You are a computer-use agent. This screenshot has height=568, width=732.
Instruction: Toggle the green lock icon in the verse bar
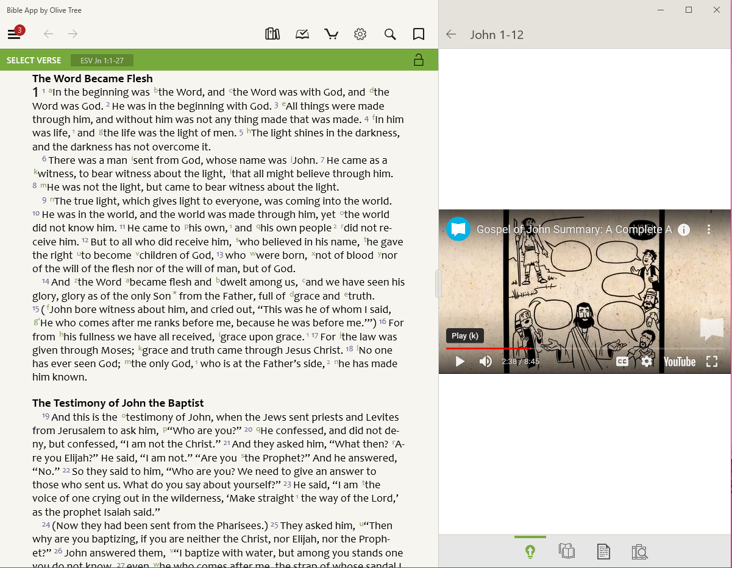[418, 60]
